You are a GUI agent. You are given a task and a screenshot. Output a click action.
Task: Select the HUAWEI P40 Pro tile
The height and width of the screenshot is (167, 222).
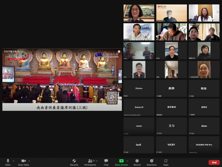click(204, 145)
